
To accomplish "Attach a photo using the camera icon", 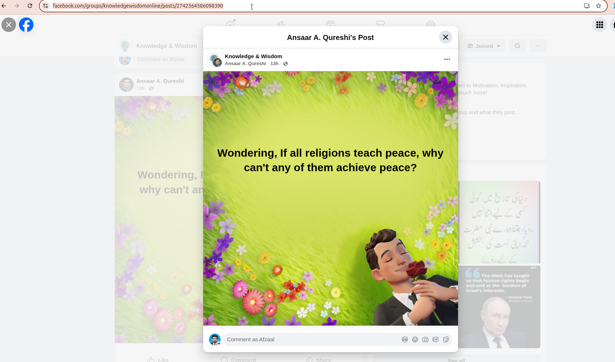I will point(425,339).
